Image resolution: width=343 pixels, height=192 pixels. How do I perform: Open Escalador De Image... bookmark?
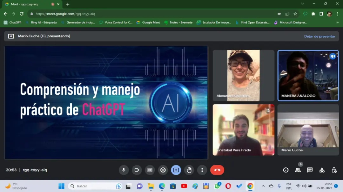[214, 22]
